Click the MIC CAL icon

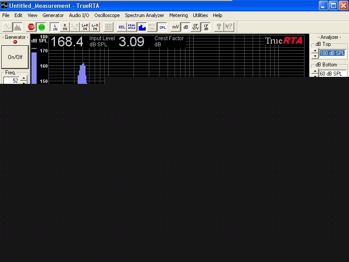pos(152,27)
